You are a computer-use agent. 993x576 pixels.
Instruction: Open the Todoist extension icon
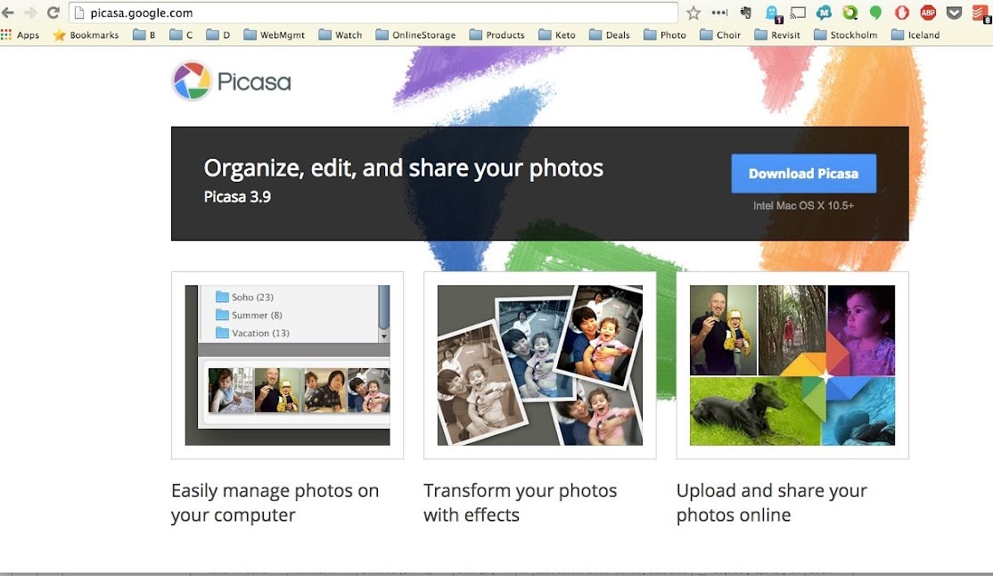pos(981,13)
